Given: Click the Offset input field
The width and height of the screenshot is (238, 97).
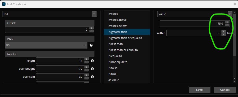Looking at the screenshot, I should pos(47,30).
